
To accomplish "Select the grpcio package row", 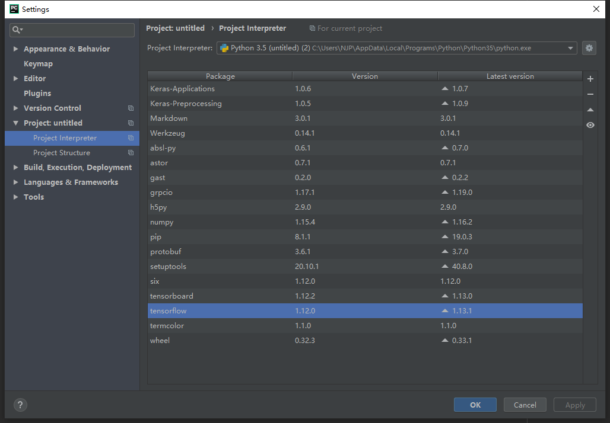I will click(365, 193).
